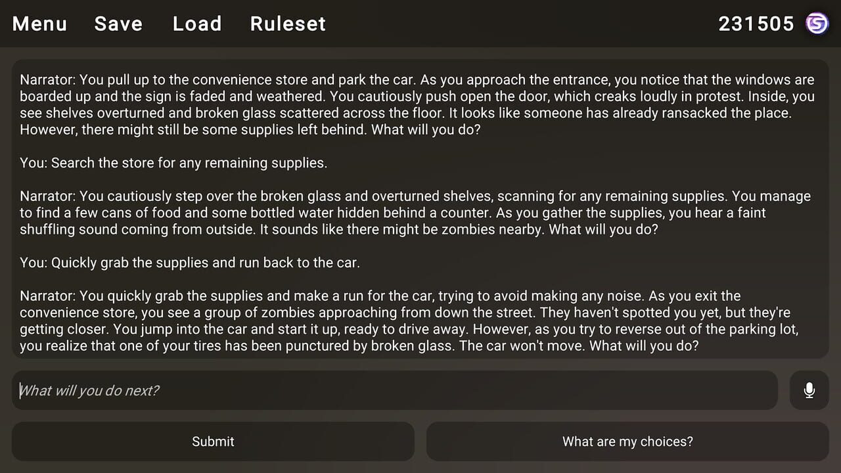Click the purple S game logo icon
The width and height of the screenshot is (841, 473).
point(817,24)
